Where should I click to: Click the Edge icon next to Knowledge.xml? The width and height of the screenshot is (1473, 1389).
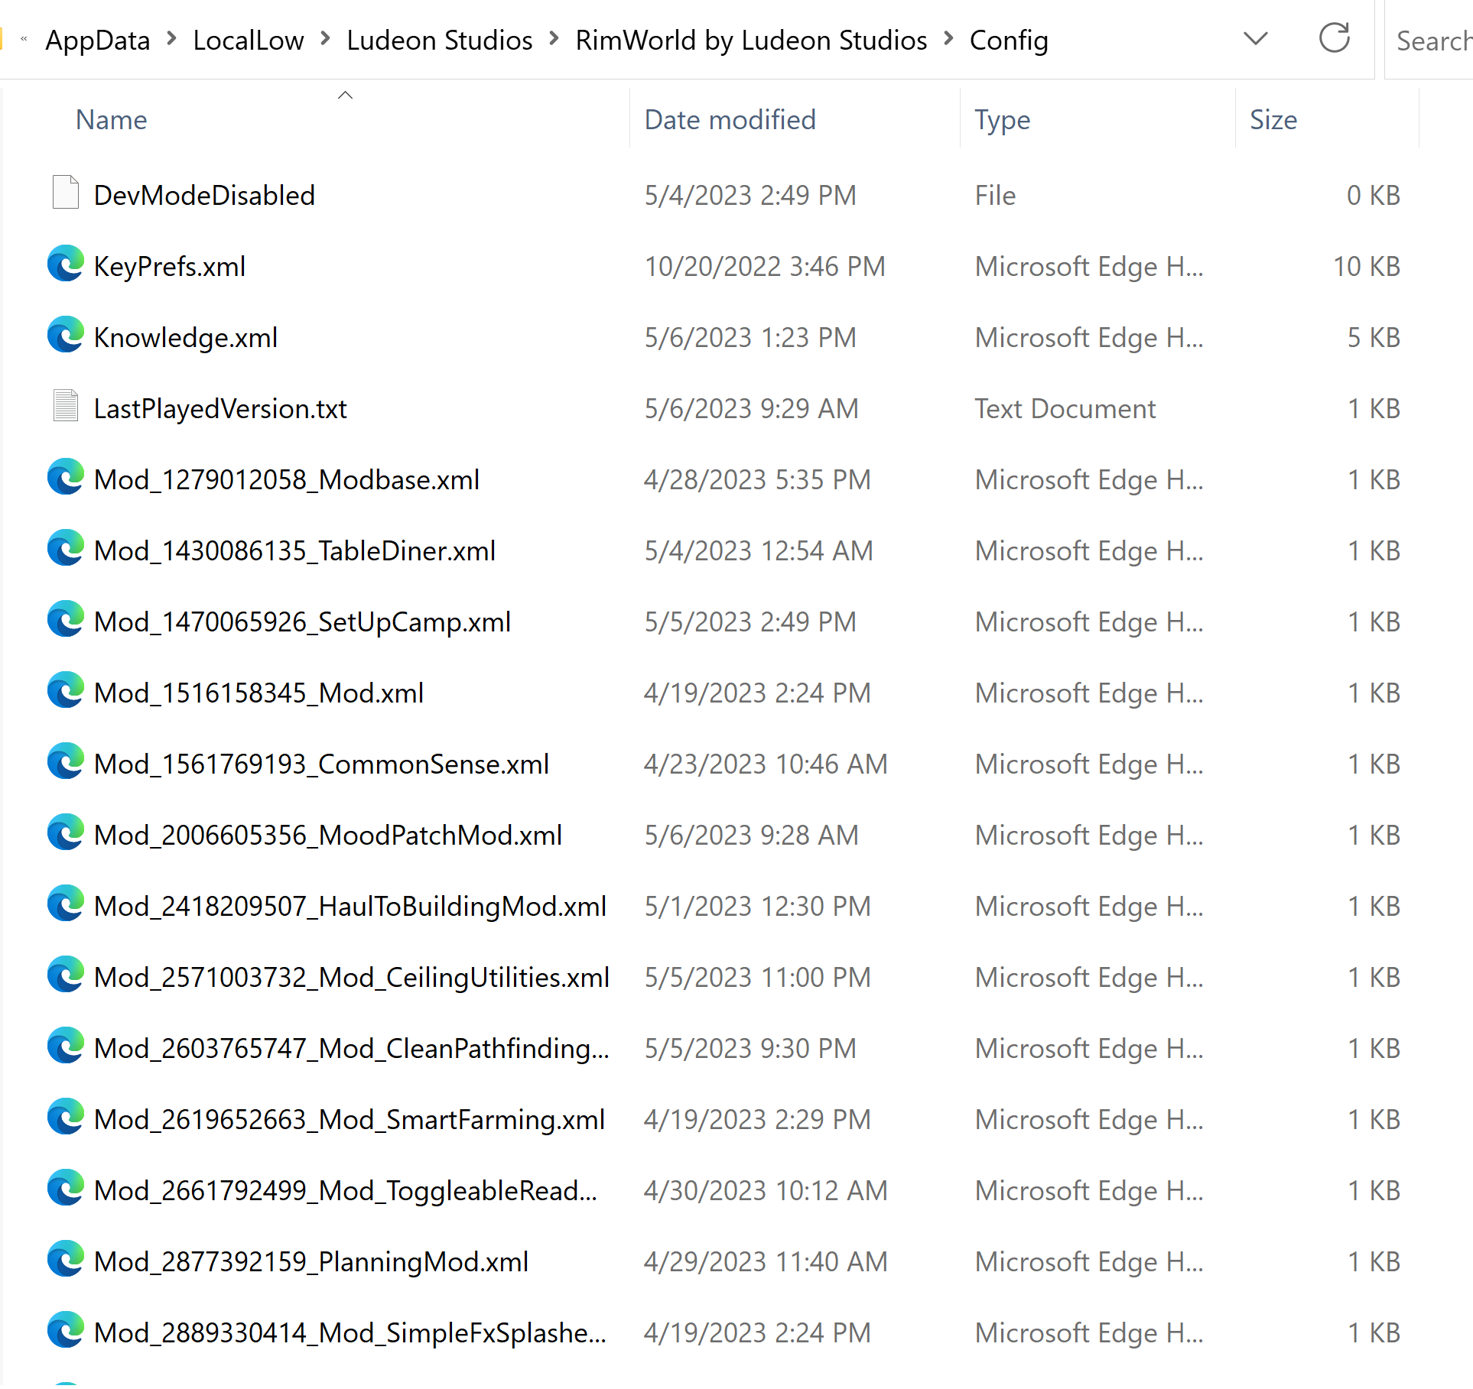coord(66,336)
